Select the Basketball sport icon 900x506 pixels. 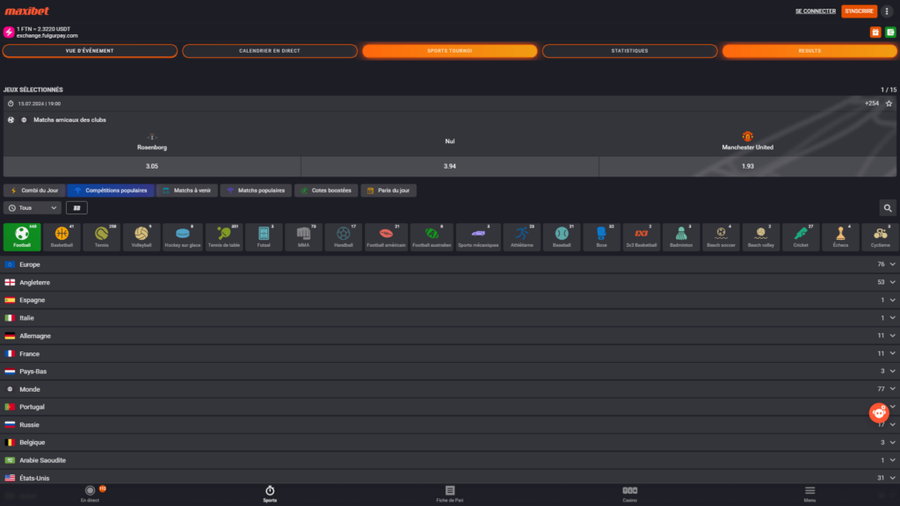tap(62, 236)
